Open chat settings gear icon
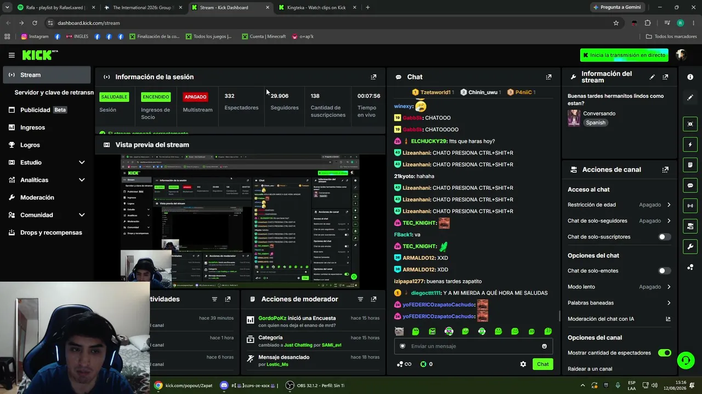This screenshot has width=702, height=394. [x=523, y=364]
